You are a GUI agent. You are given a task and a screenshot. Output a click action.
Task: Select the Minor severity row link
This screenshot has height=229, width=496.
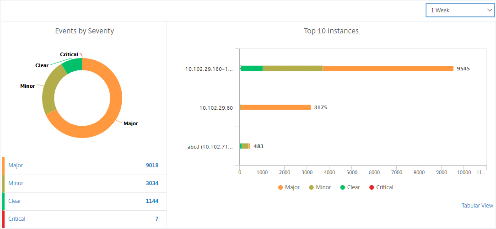click(16, 183)
